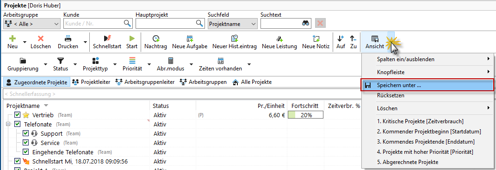The width and height of the screenshot is (496, 170).
Task: Click the Projekttyp icon
Action: point(95,61)
